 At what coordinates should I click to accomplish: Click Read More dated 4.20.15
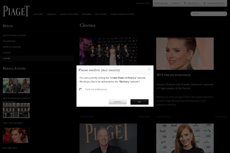tap(145, 117)
